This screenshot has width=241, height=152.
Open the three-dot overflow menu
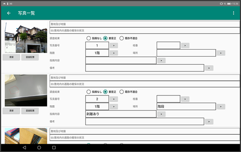[233, 13]
